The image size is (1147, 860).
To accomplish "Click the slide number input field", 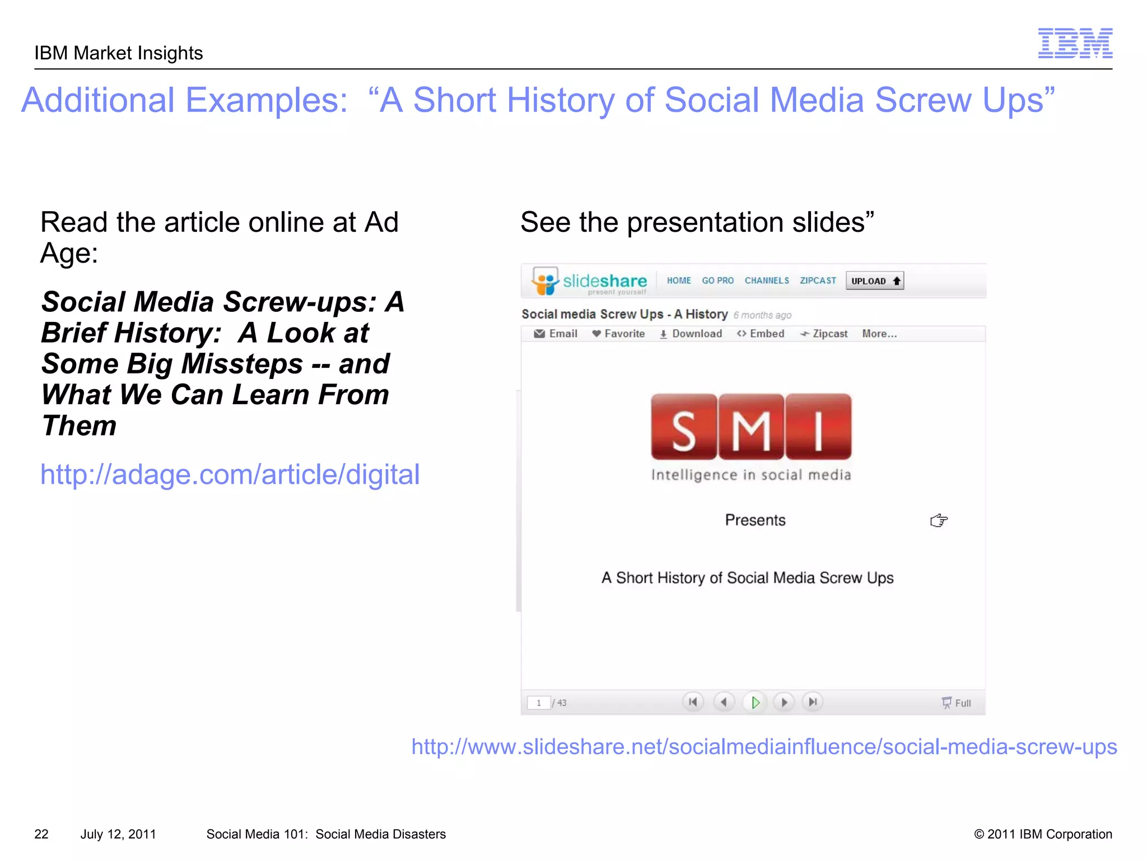I will [539, 703].
